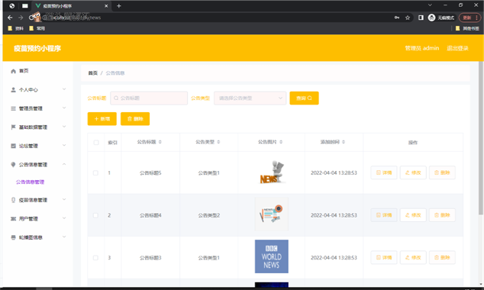This screenshot has width=484, height=290.
Task: Click the saved password key icon
Action: (397, 18)
